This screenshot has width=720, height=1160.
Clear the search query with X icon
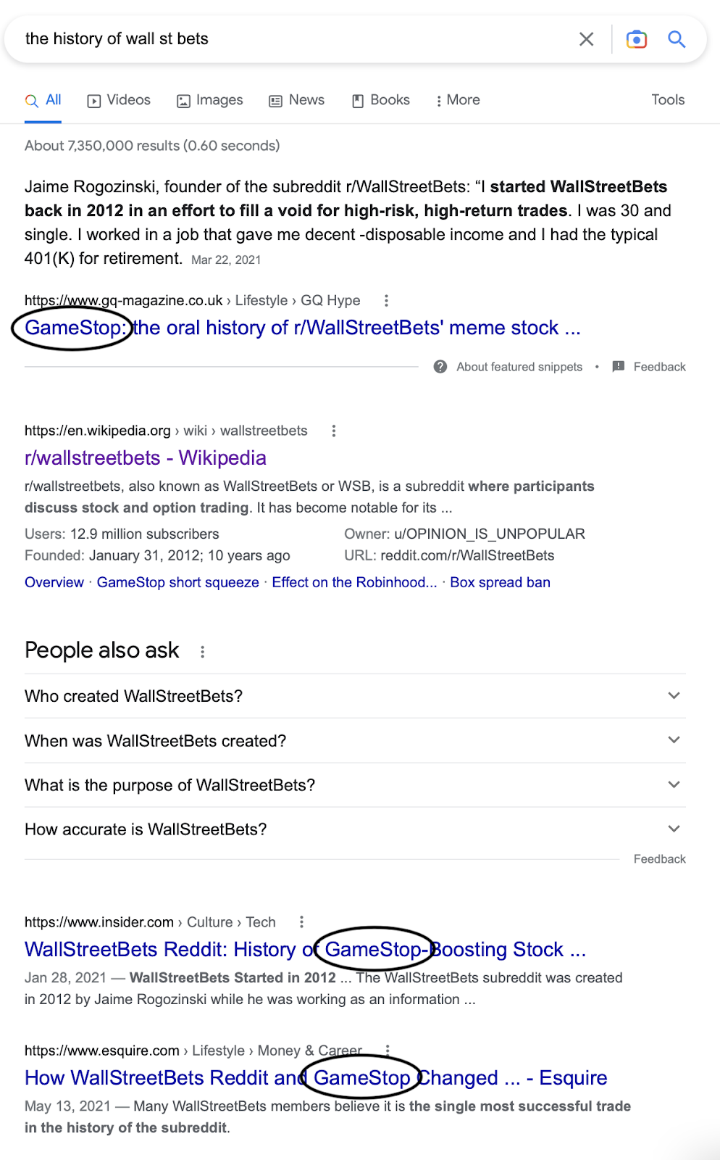(x=587, y=39)
